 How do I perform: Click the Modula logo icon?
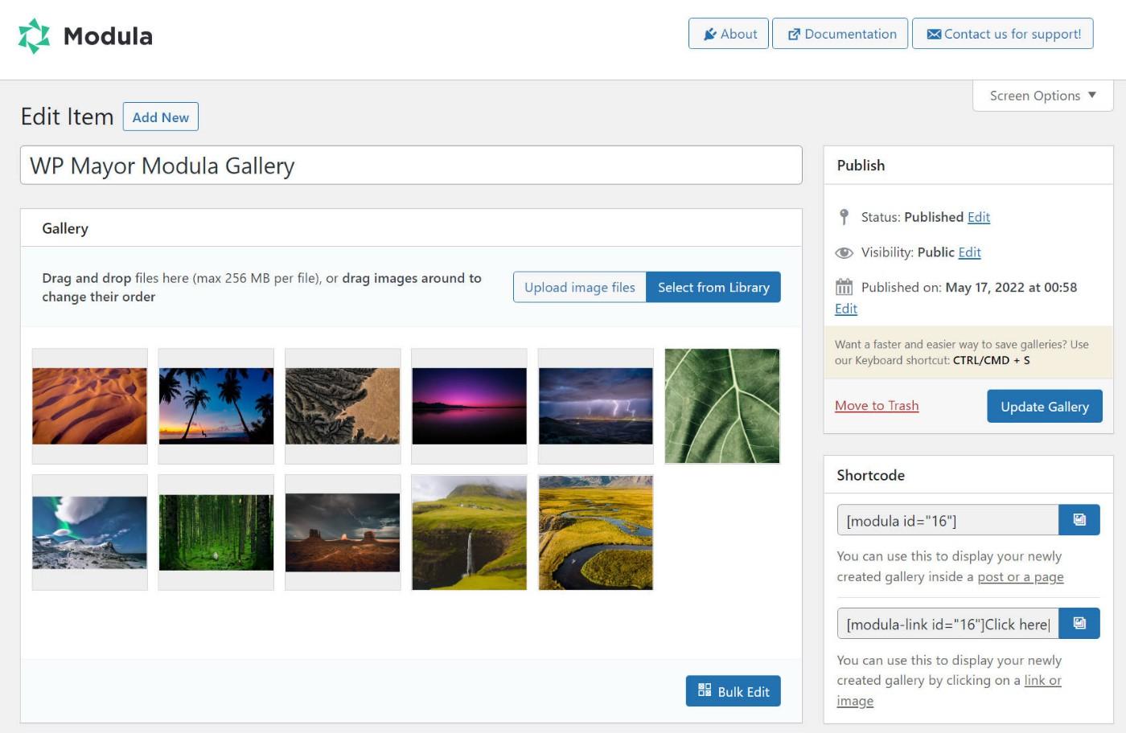pos(35,36)
